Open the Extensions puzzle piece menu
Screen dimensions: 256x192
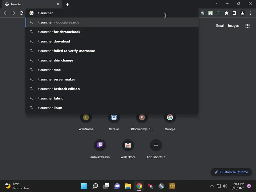click(226, 13)
